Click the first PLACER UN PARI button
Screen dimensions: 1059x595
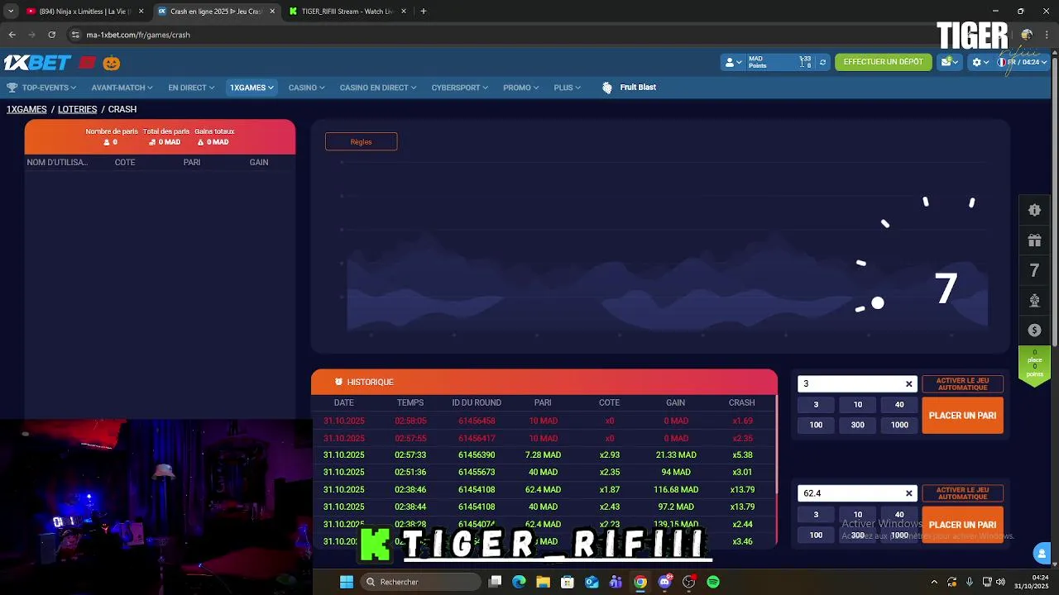(x=962, y=416)
